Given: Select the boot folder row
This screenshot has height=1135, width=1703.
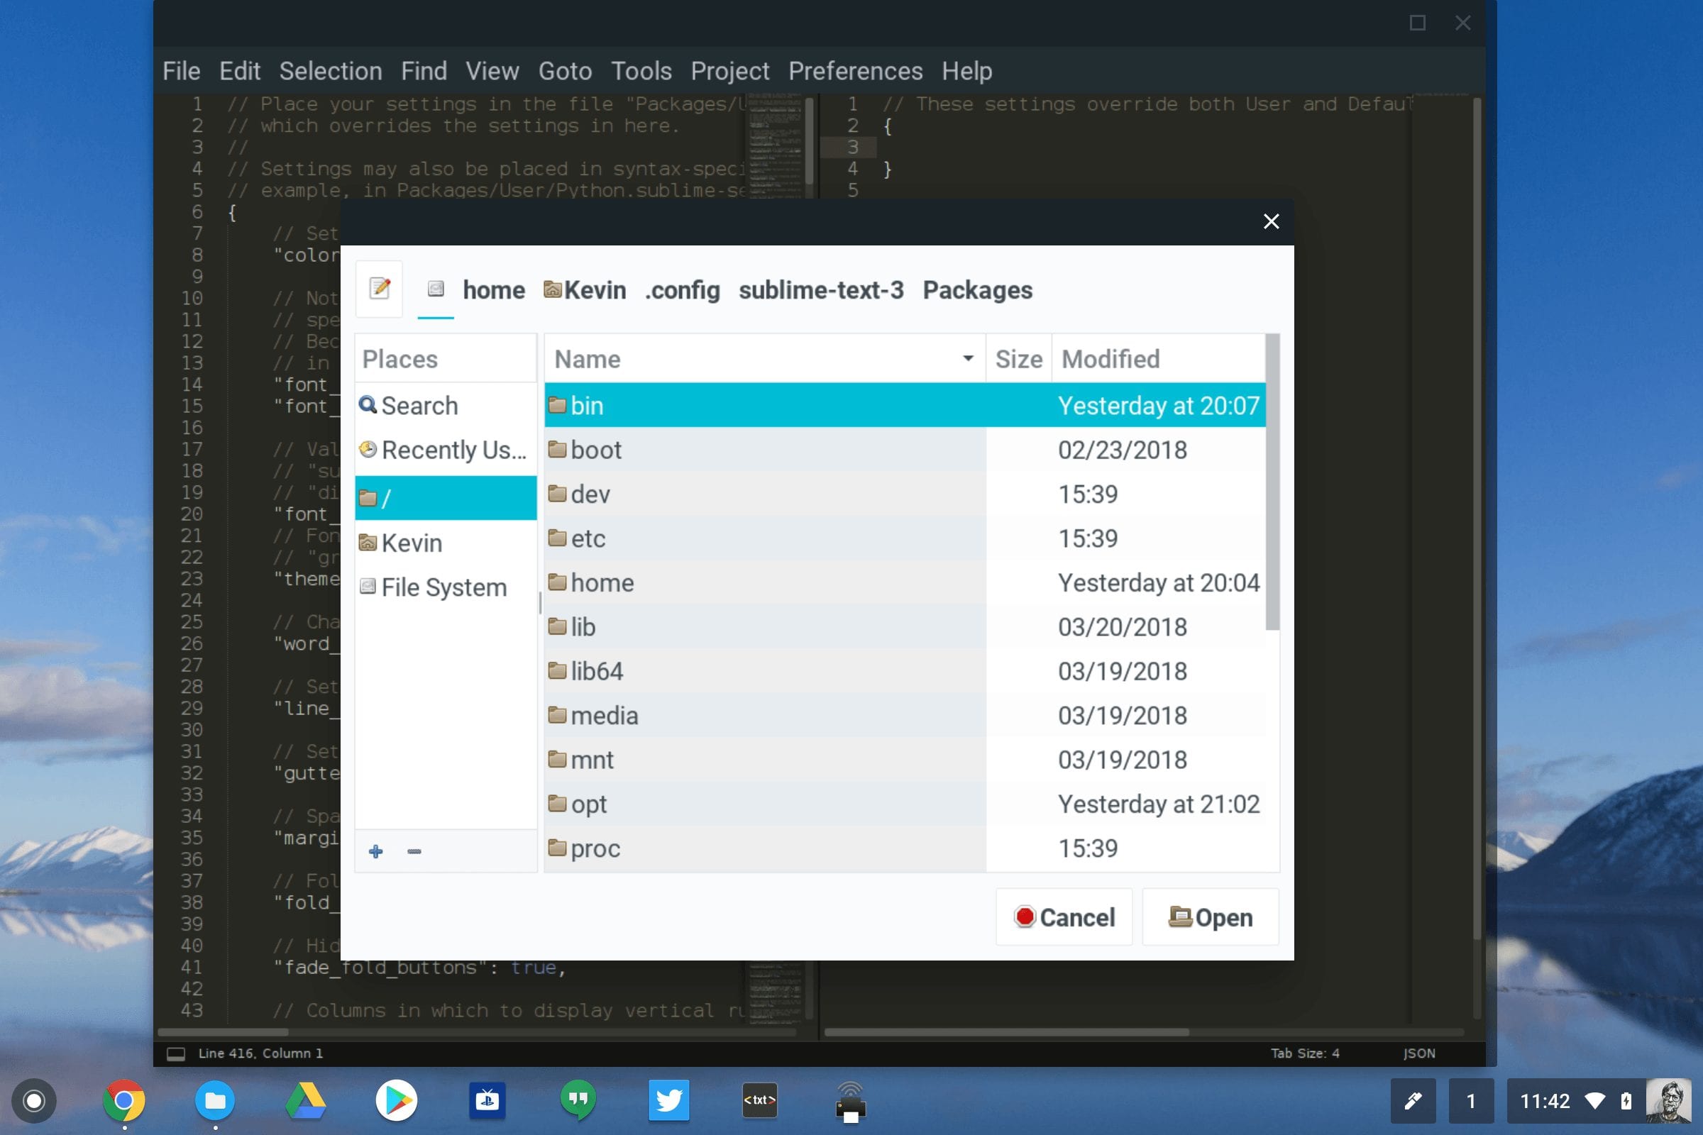Looking at the screenshot, I should (x=905, y=450).
